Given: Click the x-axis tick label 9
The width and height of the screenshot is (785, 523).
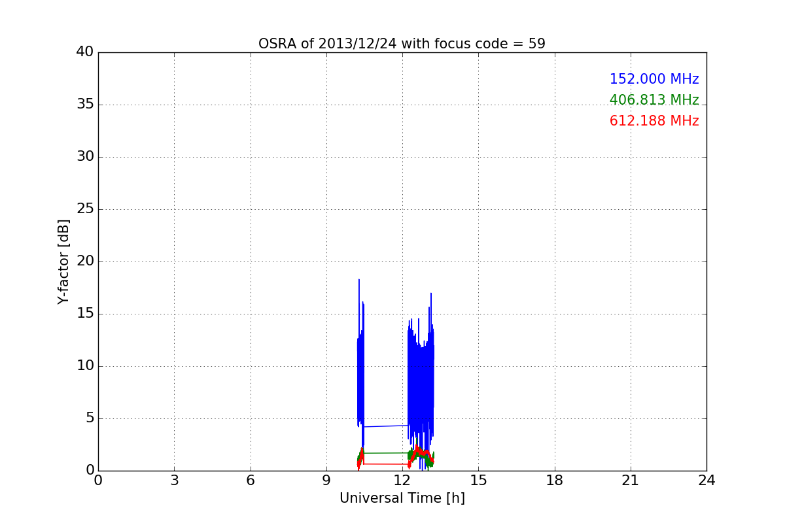Looking at the screenshot, I should click(326, 481).
